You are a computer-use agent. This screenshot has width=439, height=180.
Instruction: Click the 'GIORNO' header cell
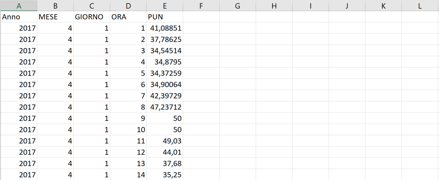tap(92, 17)
